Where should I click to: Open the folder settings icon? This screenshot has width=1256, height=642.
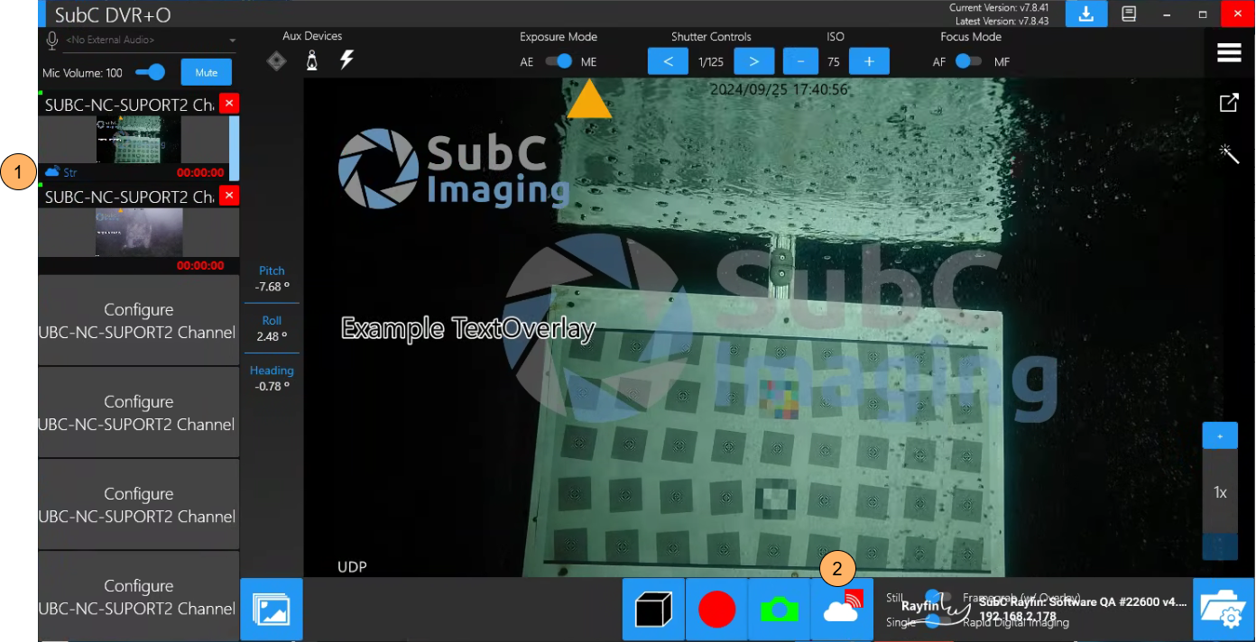click(1224, 610)
